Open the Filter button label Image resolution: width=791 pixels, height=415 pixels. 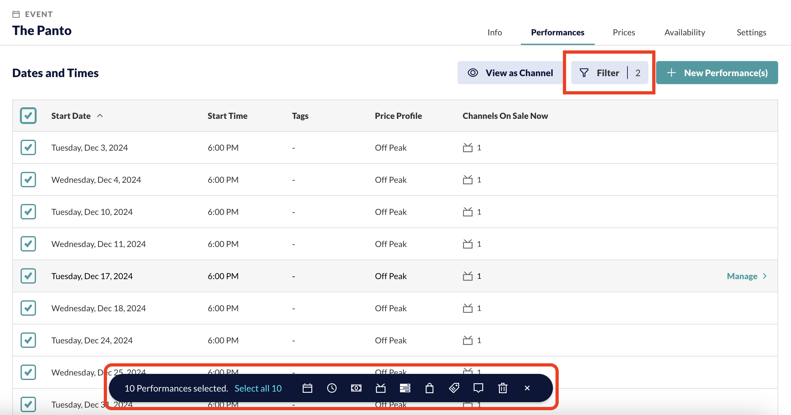pos(608,73)
